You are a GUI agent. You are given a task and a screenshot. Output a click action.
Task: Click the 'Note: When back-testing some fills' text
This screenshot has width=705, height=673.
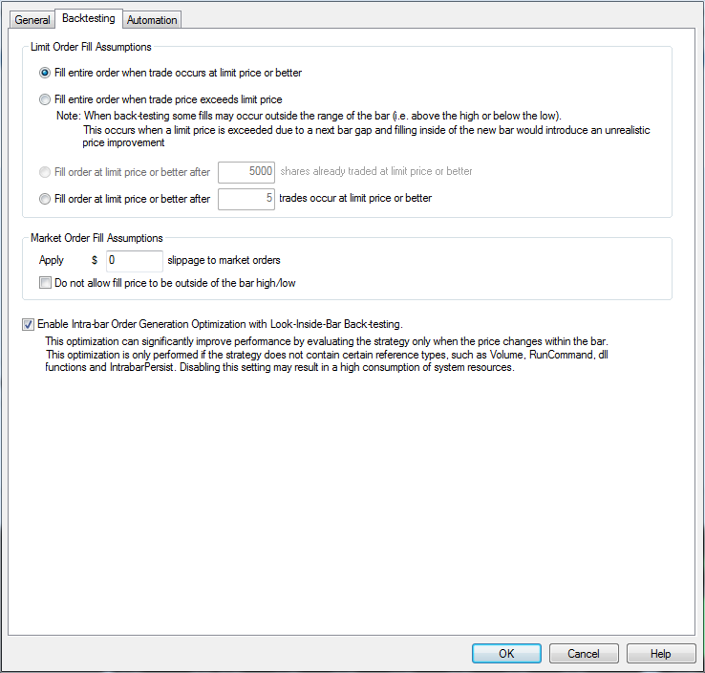[309, 116]
